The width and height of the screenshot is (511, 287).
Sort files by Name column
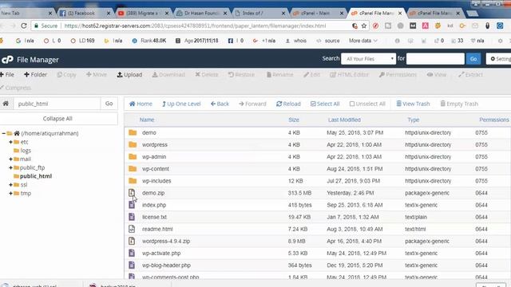point(147,120)
